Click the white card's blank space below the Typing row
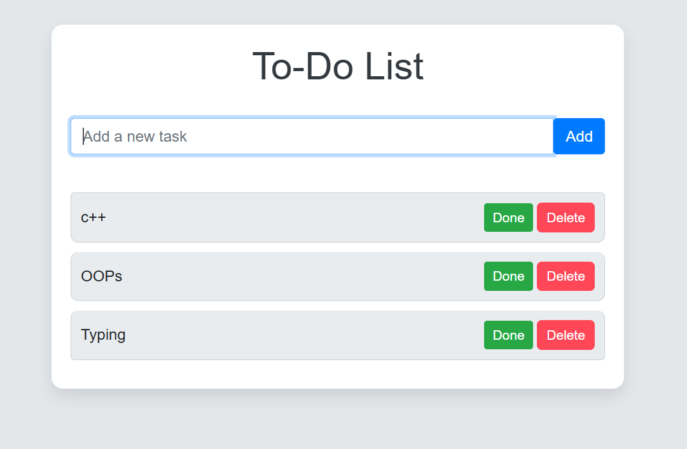The image size is (687, 449). [x=337, y=375]
